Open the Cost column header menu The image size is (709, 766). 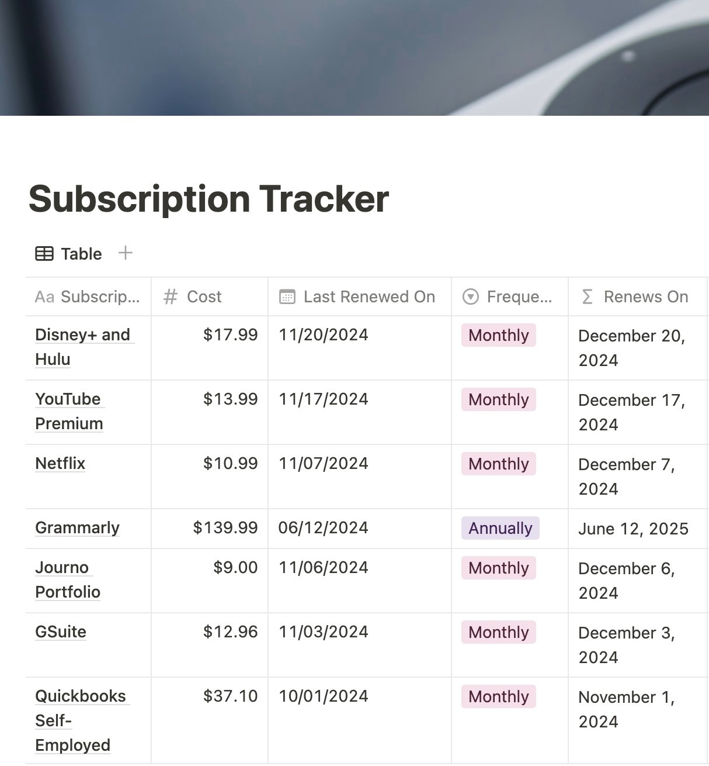210,297
